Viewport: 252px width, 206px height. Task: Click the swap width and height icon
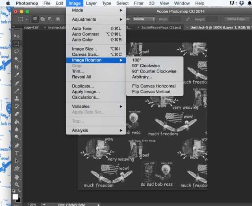(x=187, y=19)
